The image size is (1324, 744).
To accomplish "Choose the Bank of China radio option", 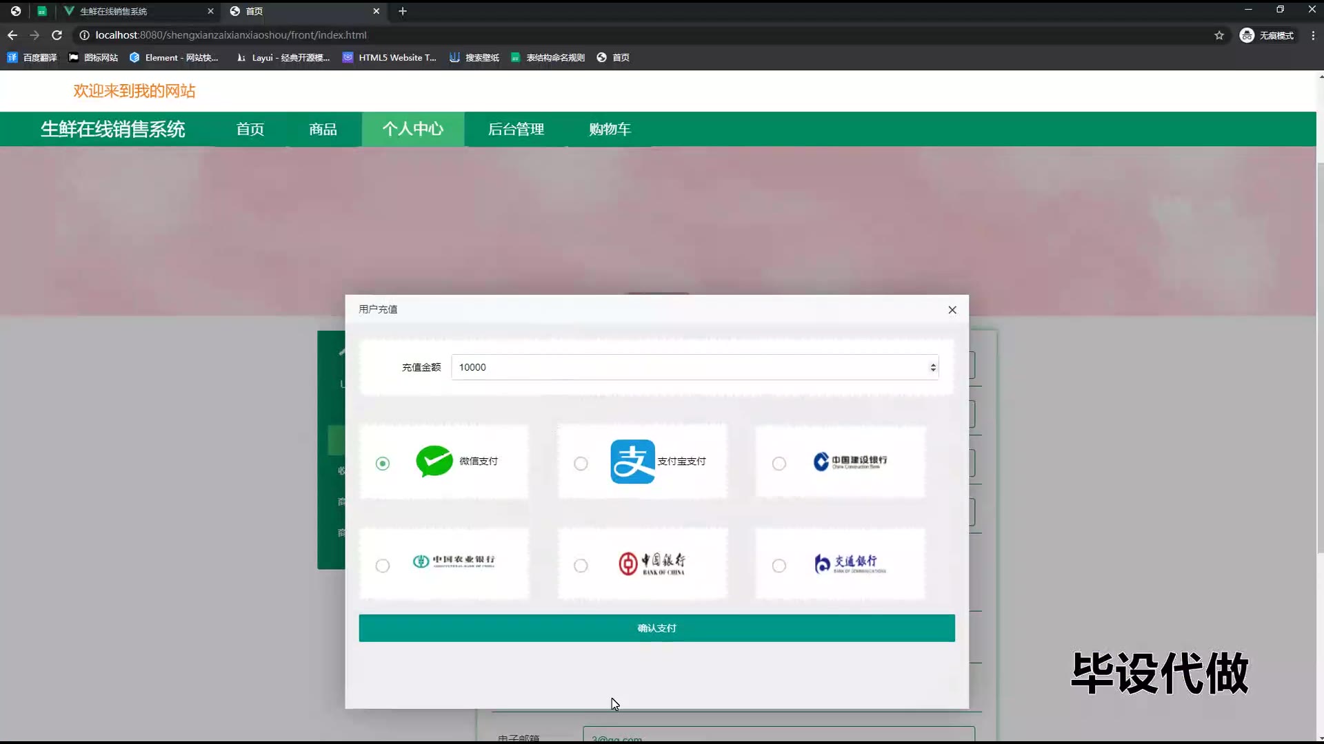I will (x=581, y=566).
